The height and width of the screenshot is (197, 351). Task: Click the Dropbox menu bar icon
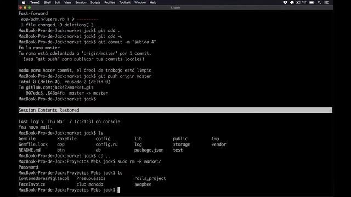click(x=285, y=2)
